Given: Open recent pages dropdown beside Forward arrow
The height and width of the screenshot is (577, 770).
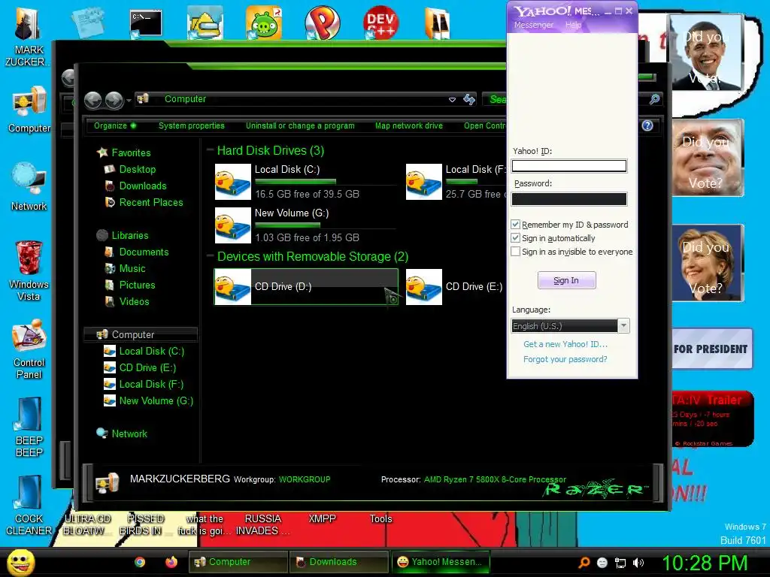Looking at the screenshot, I should (x=129, y=101).
